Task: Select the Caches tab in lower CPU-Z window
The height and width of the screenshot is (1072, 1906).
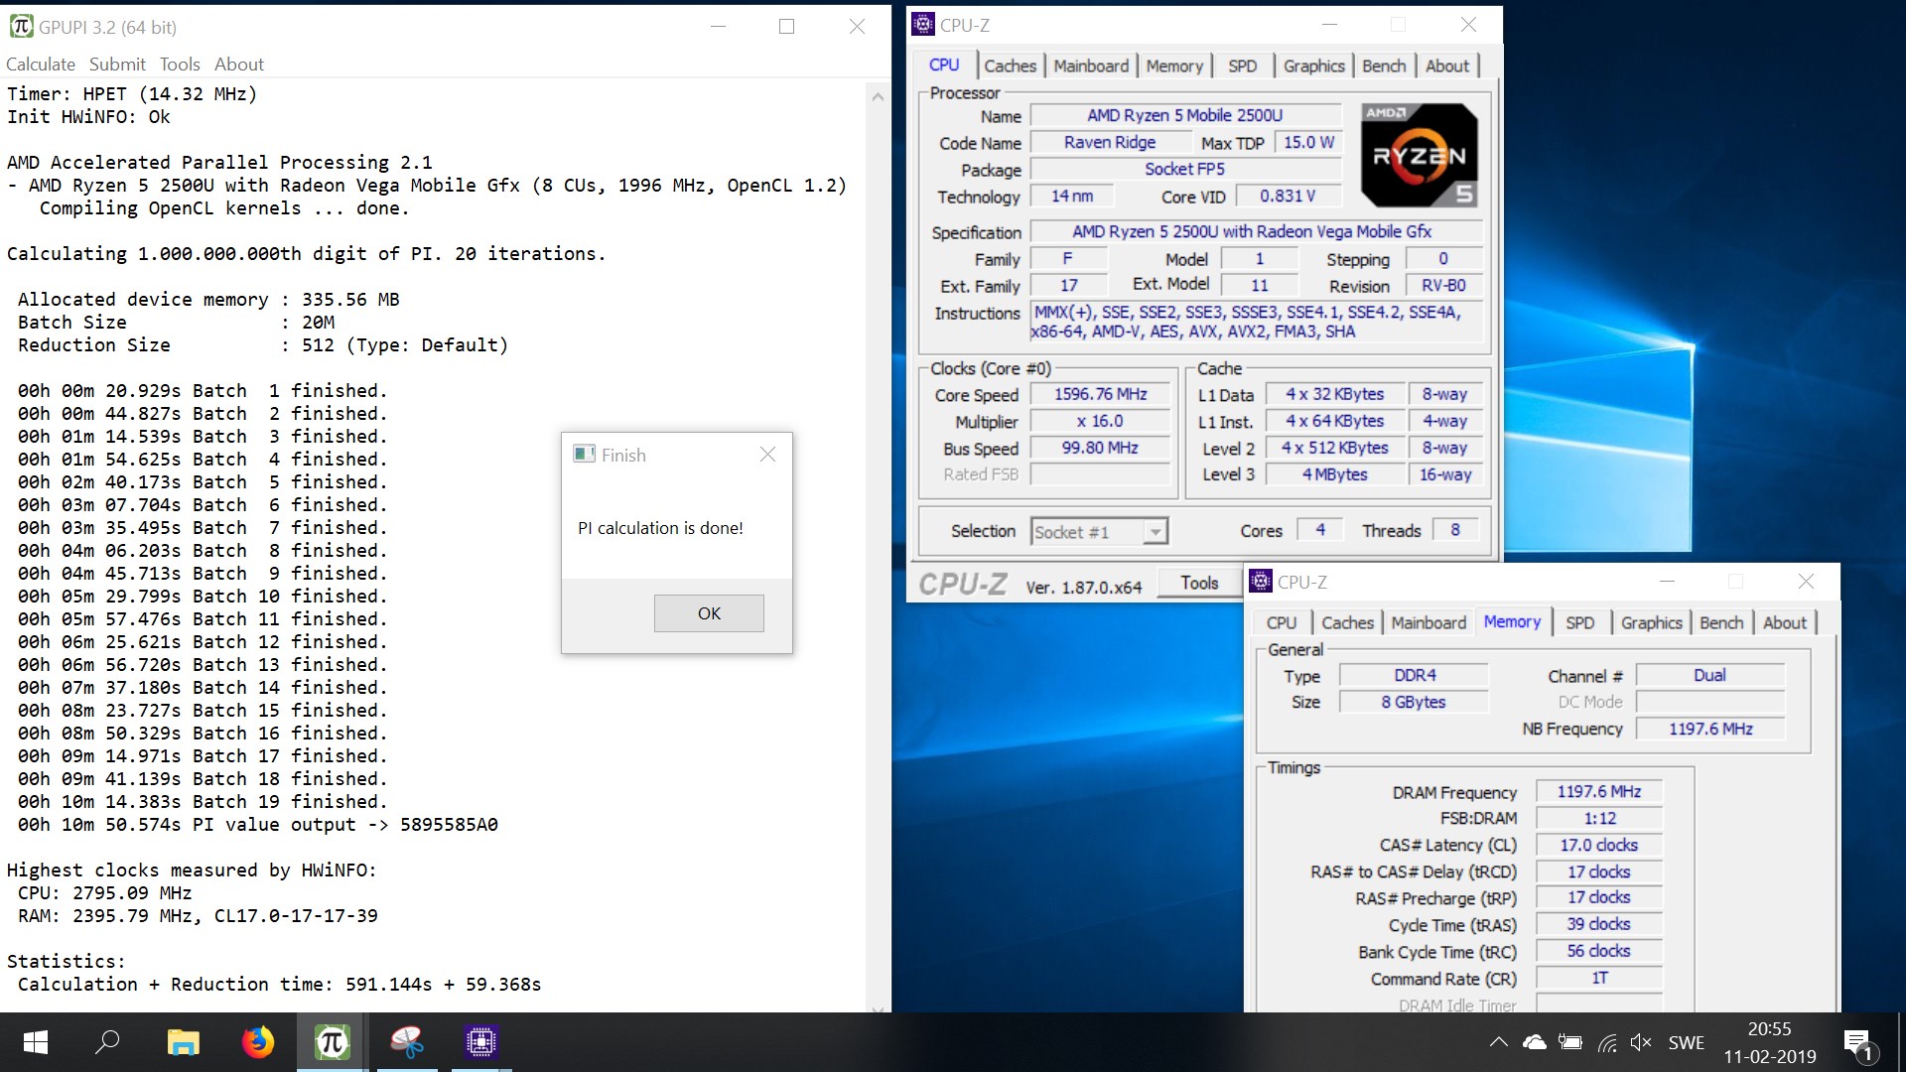Action: pyautogui.click(x=1347, y=623)
